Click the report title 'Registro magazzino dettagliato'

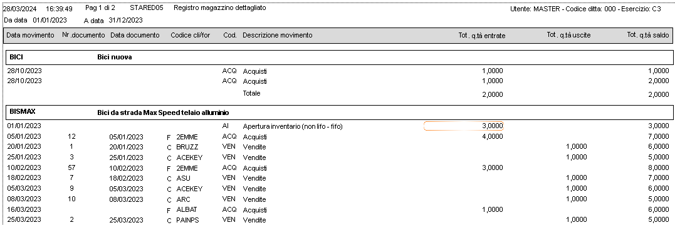click(219, 8)
